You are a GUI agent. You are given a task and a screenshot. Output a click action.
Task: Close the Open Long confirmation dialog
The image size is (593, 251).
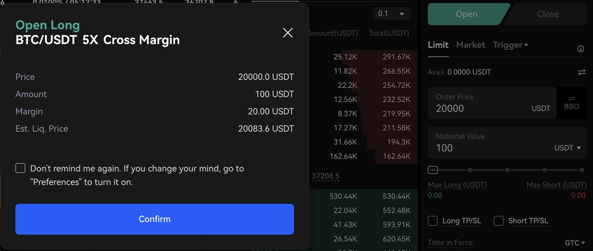click(288, 33)
